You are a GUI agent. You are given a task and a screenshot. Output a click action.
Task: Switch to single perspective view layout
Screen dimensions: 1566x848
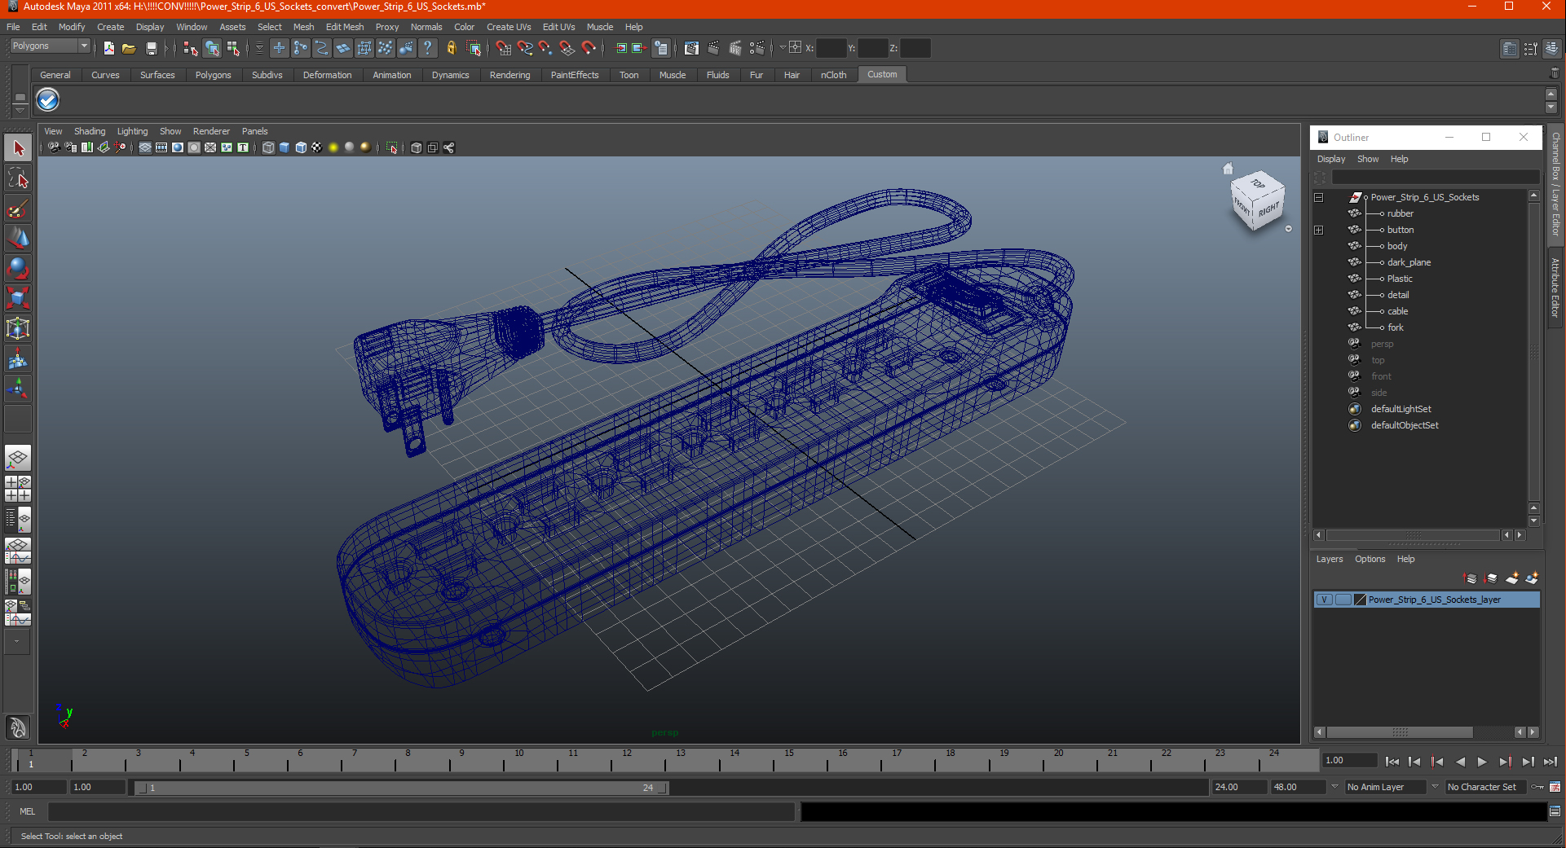coord(18,458)
